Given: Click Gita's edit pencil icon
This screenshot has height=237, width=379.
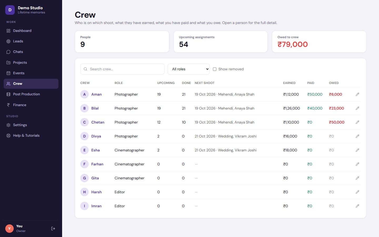Looking at the screenshot, I should point(357,178).
